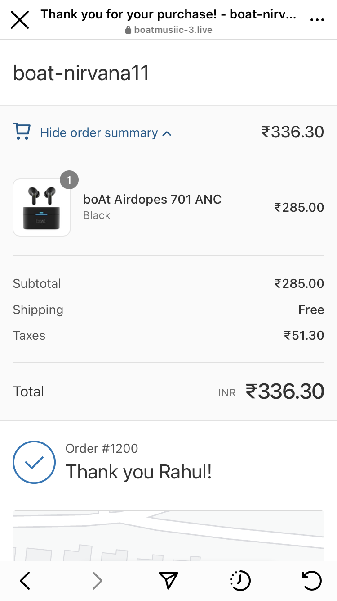Share the page via paper plane icon

(168, 581)
